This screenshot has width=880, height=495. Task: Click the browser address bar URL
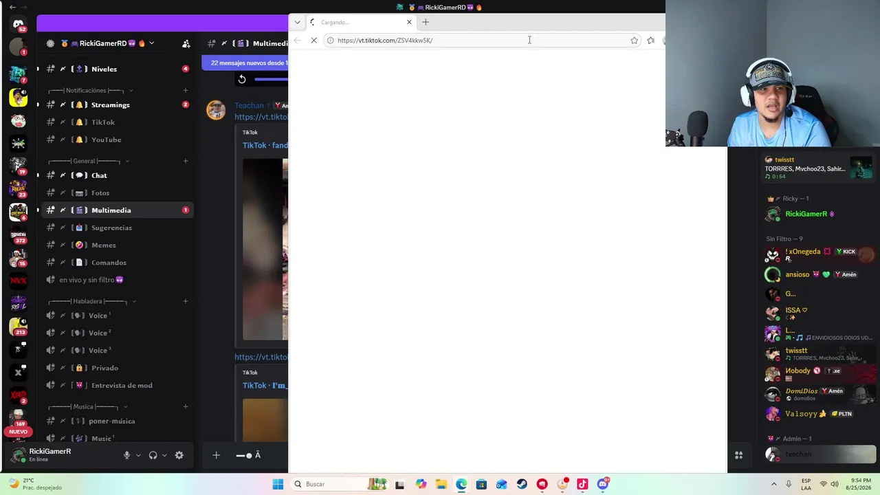pyautogui.click(x=385, y=41)
